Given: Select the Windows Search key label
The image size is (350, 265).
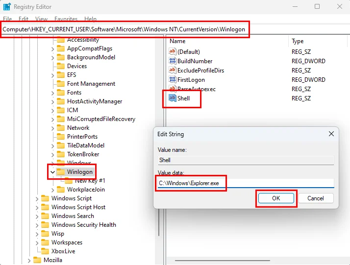Looking at the screenshot, I should (x=73, y=216).
